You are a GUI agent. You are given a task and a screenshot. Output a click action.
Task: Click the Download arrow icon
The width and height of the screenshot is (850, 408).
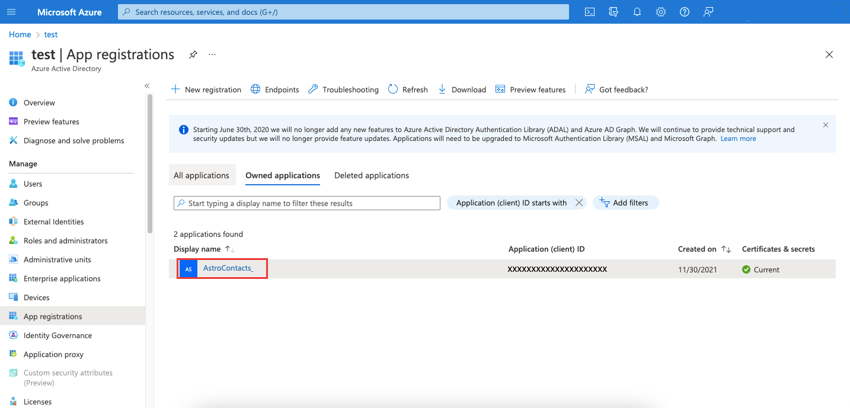pos(442,89)
